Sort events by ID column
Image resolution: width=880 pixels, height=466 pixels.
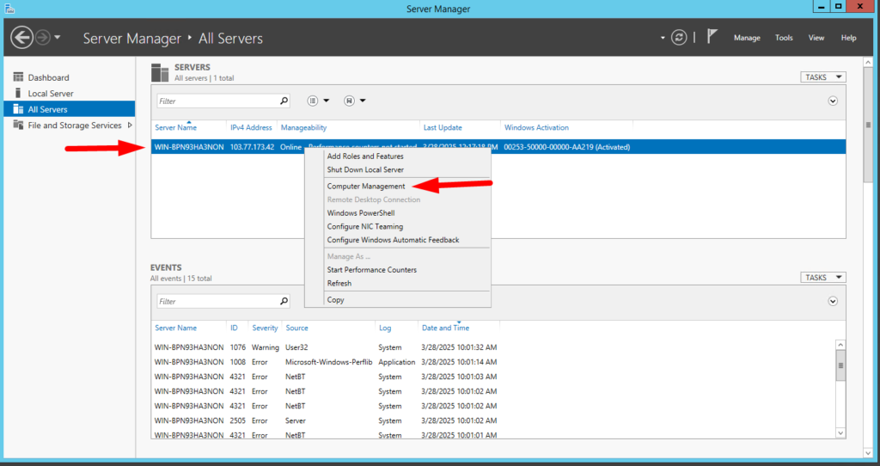[234, 328]
